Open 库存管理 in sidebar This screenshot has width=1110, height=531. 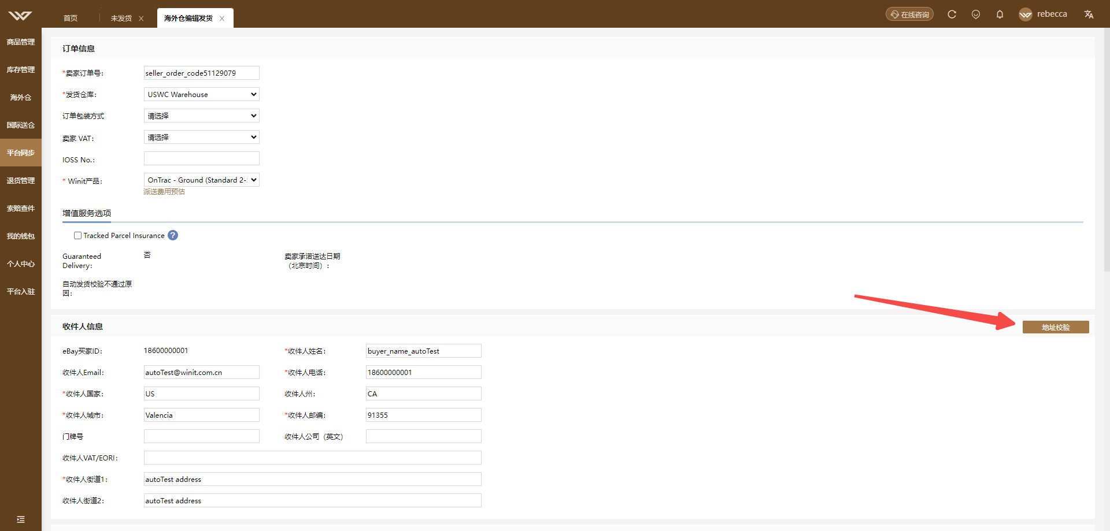point(21,69)
